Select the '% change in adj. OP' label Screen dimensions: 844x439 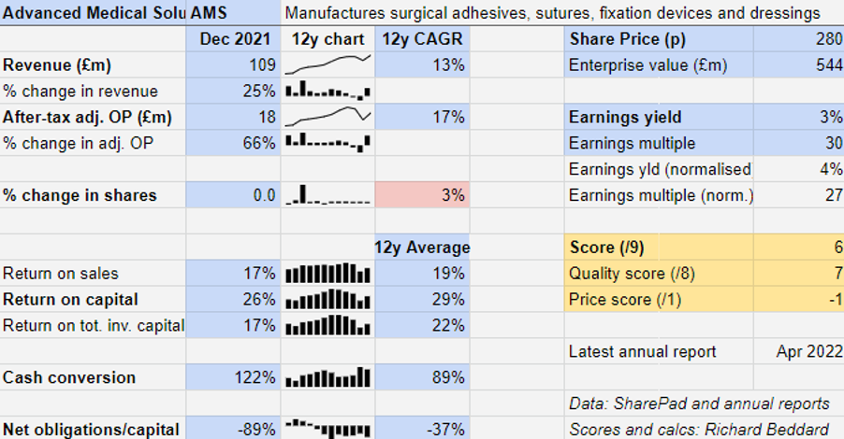click(78, 144)
